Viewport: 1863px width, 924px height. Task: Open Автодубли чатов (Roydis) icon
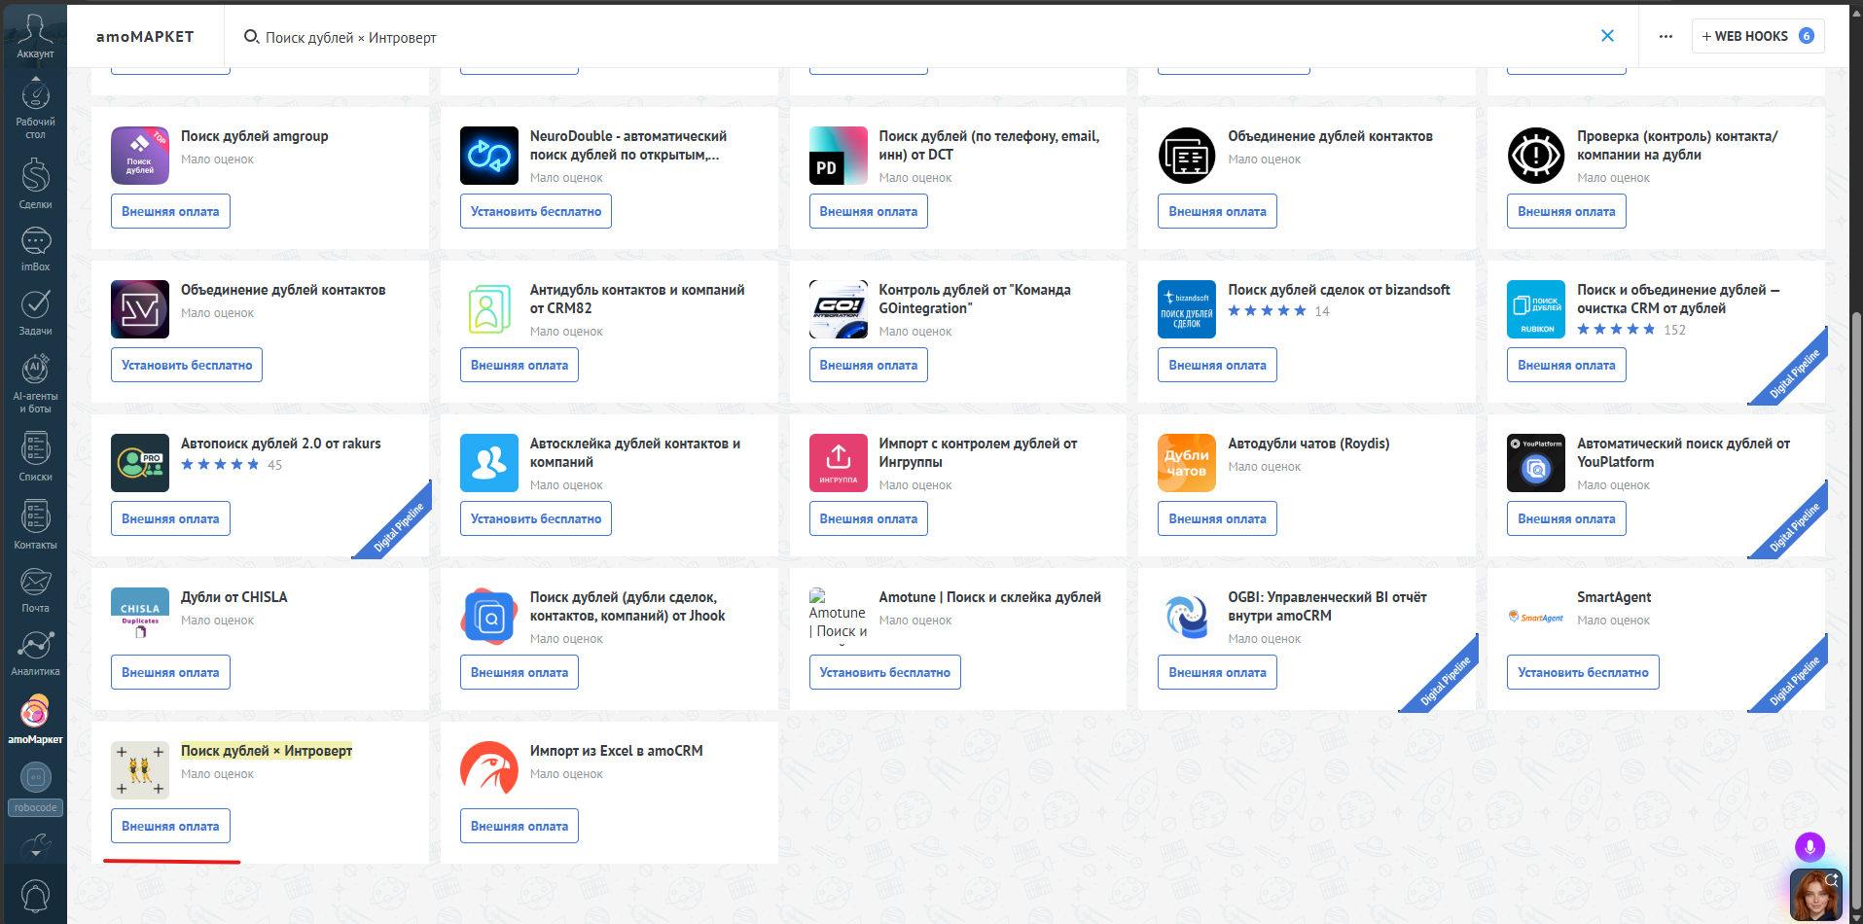coord(1187,463)
